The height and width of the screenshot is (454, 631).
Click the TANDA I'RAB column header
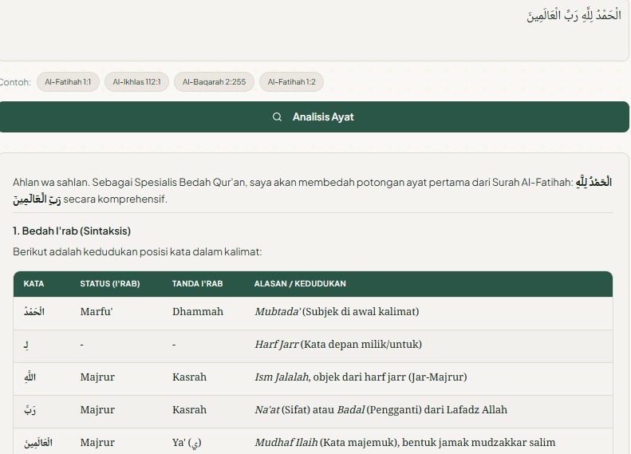click(198, 284)
